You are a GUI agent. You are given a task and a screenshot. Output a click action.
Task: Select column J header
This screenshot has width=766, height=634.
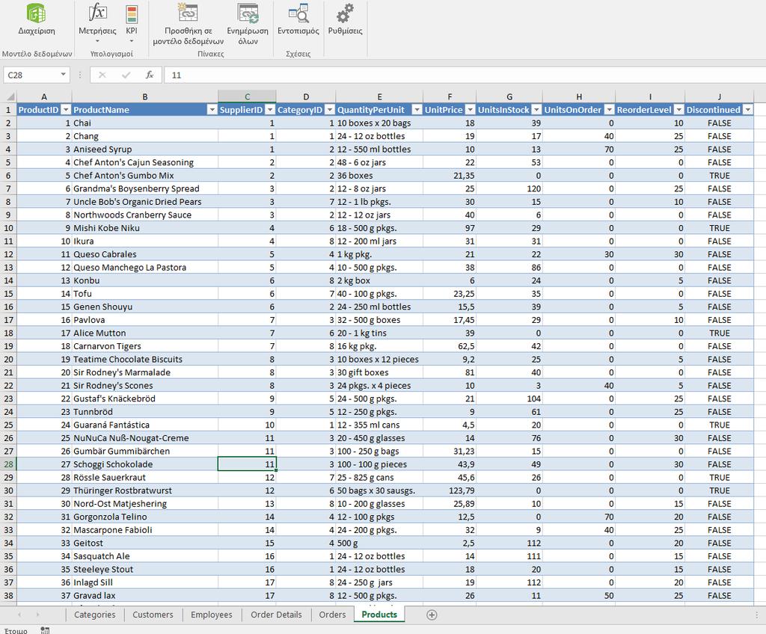coord(719,96)
